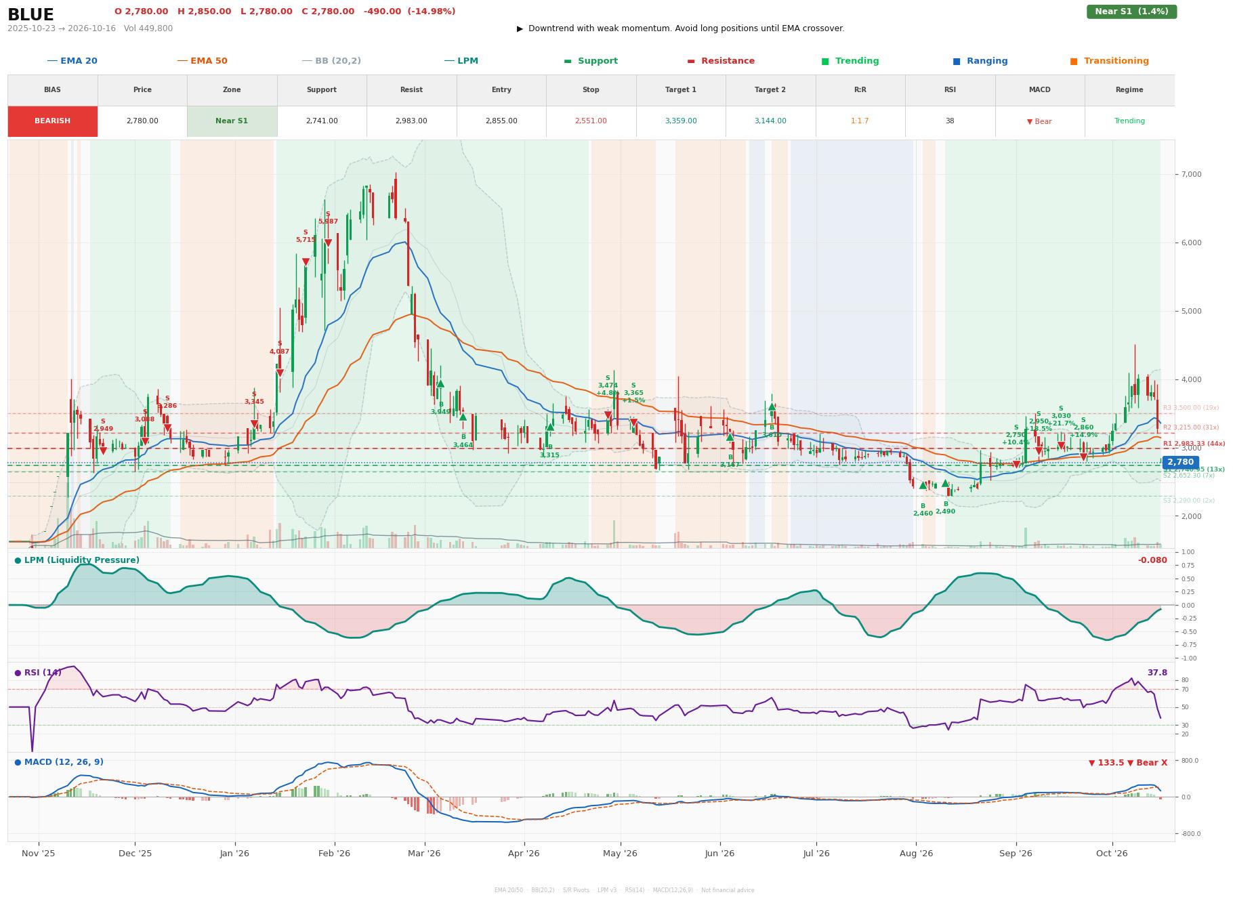Click the Mar '26 date axis label

(x=424, y=854)
